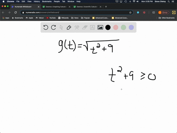Click the redo arrow in whiteboard toolbar
This screenshot has width=177, height=133.
(53, 27)
